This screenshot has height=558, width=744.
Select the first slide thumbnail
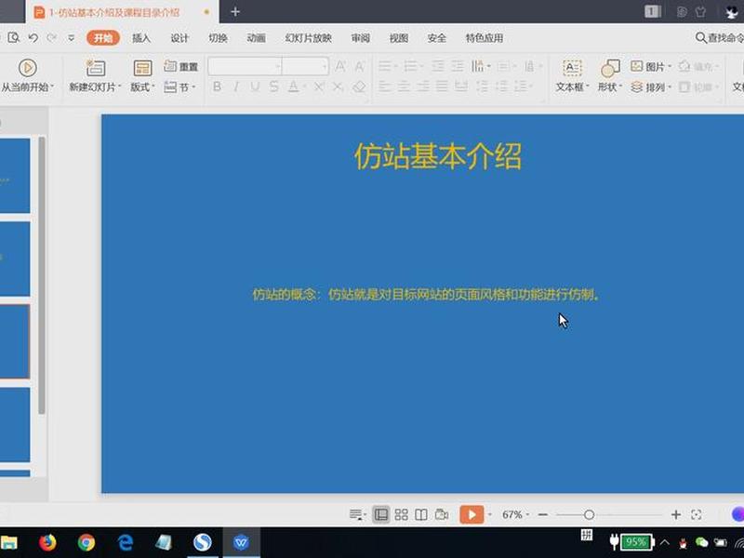15,176
